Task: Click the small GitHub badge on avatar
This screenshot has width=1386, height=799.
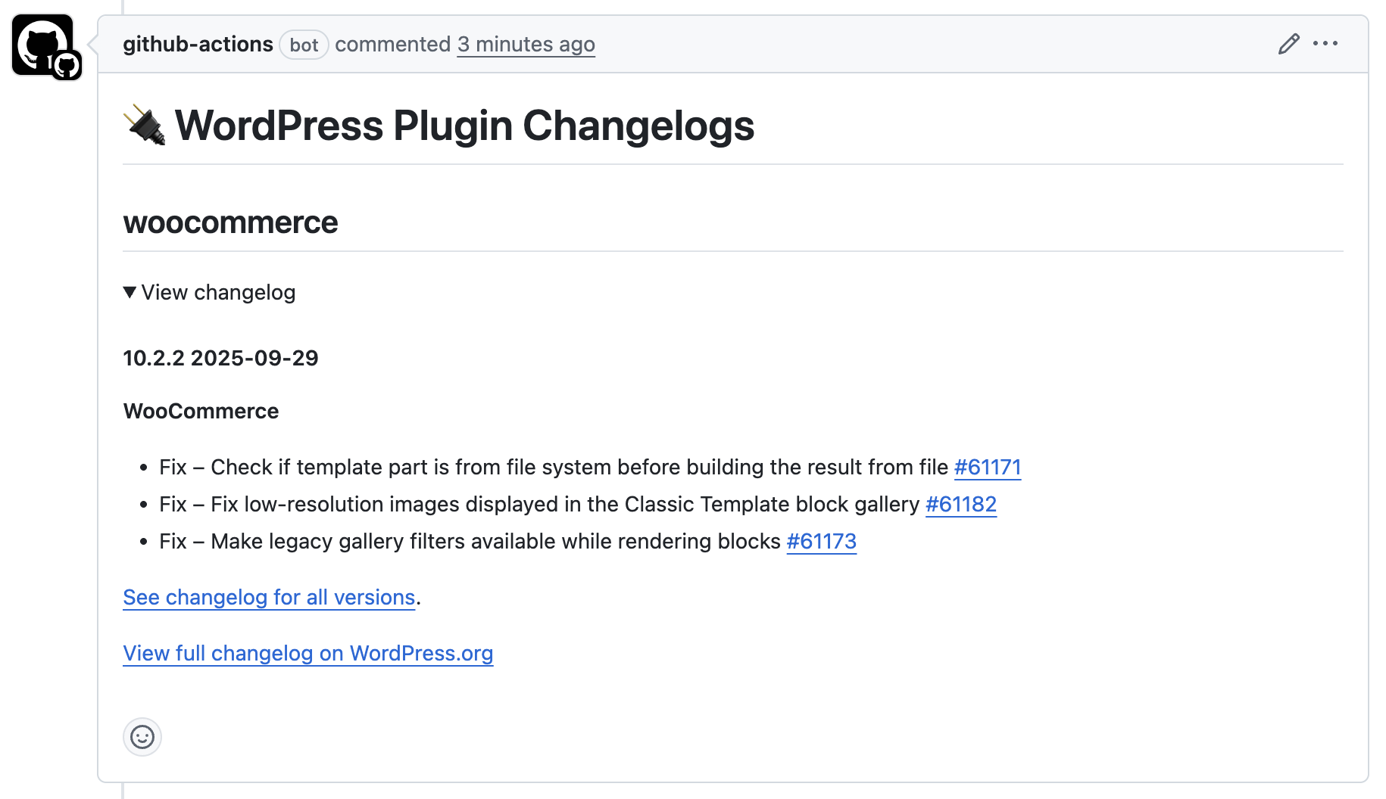Action: point(67,66)
